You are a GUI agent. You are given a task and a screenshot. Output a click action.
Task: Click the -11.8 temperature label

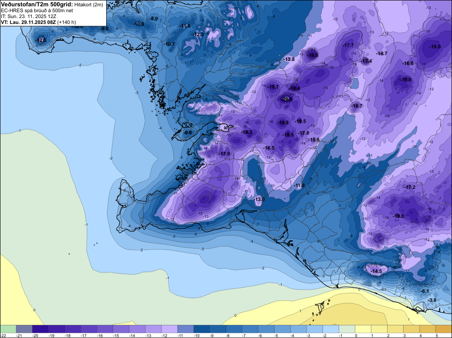(299, 186)
